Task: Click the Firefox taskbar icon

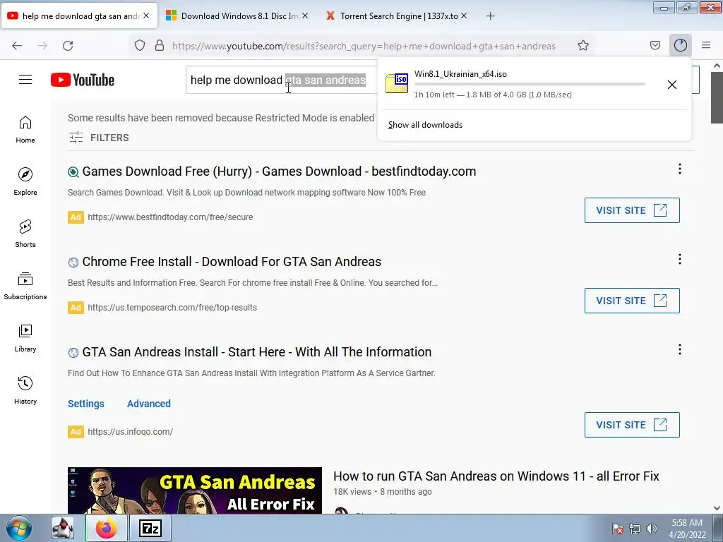Action: point(107,528)
